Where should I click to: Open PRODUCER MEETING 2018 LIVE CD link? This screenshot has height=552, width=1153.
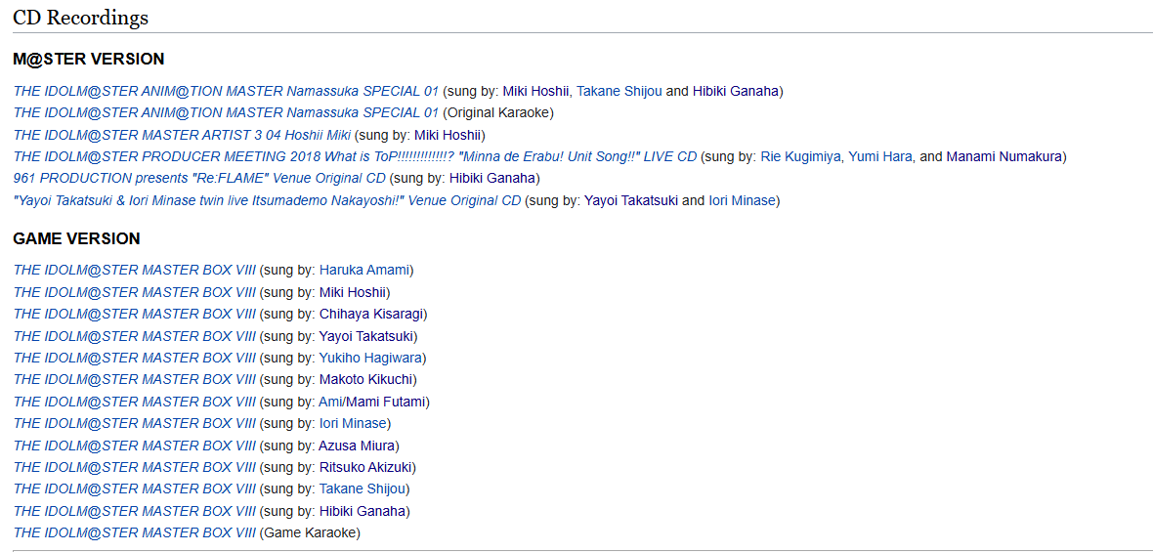pyautogui.click(x=355, y=156)
